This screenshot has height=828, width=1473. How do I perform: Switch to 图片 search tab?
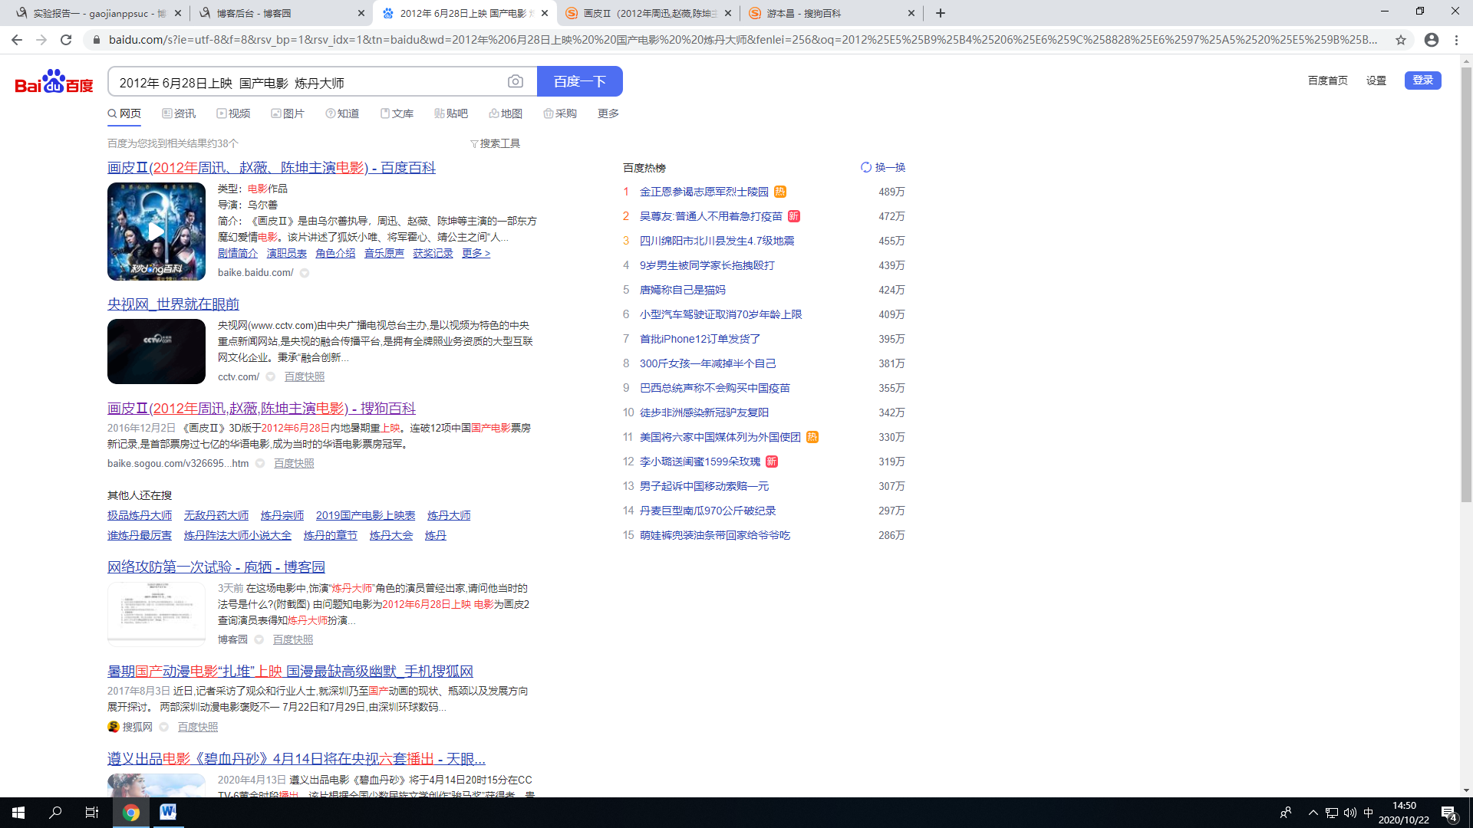coord(288,113)
